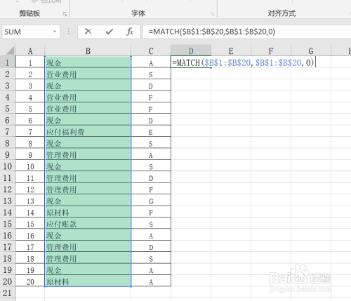Click the formula bar resize handle dots
Viewport: 351px width, 301px height.
[x=69, y=32]
